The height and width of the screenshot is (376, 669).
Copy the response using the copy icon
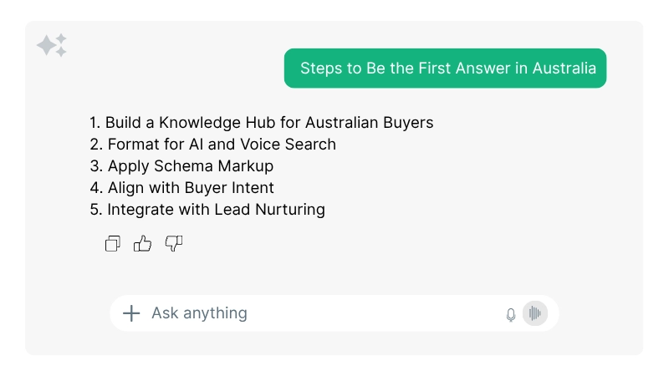[113, 244]
